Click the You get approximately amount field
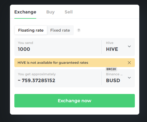Screen dimensions: 147x122 coord(58,78)
